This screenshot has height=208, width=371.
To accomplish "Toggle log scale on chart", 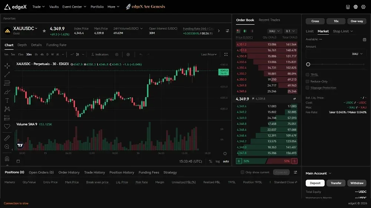I will pyautogui.click(x=218, y=161).
